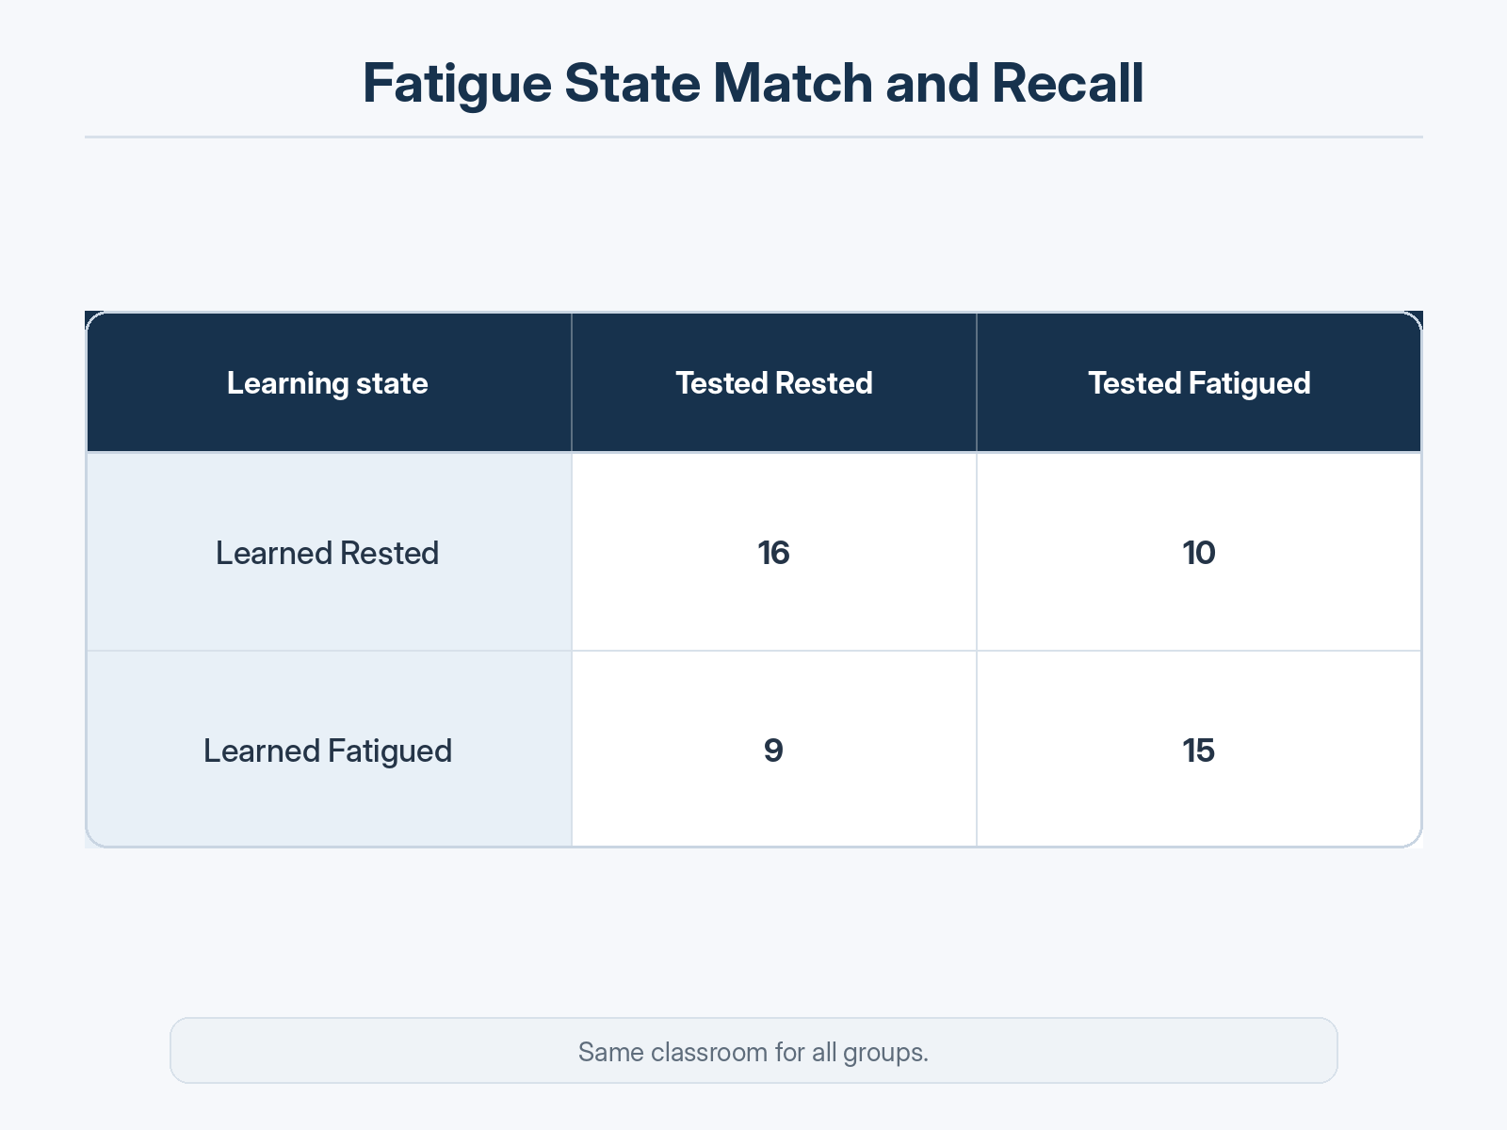The width and height of the screenshot is (1507, 1130).
Task: Click the word Fatigue in the title
Action: [x=457, y=85]
